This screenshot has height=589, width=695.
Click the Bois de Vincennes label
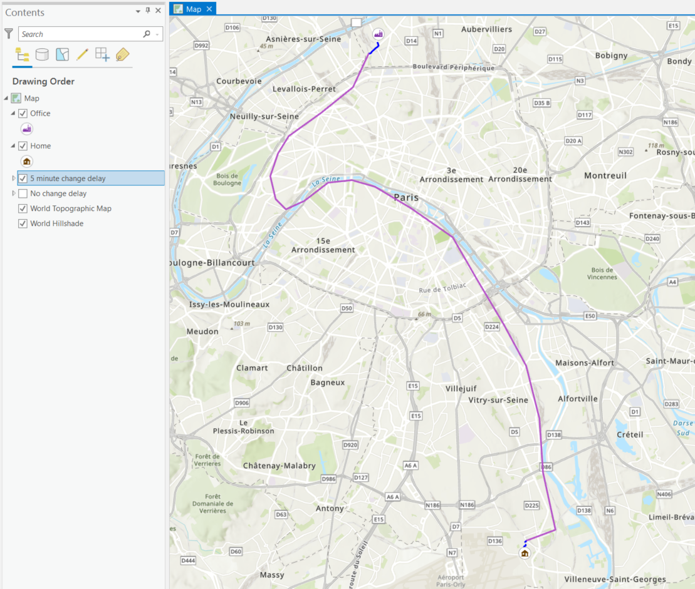coord(602,274)
